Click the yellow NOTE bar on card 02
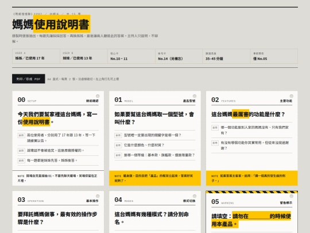Image resolution: width=310 pixels, height=233 pixels. [252, 178]
